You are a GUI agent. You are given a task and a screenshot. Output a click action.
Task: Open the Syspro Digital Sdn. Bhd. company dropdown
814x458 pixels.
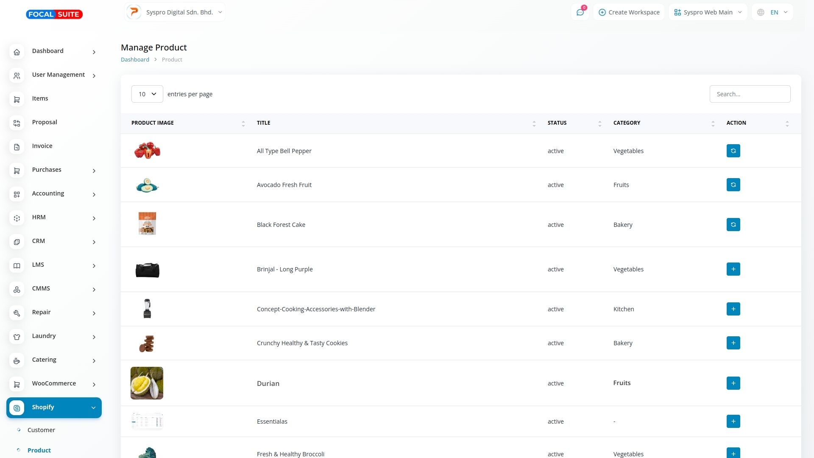tap(175, 12)
